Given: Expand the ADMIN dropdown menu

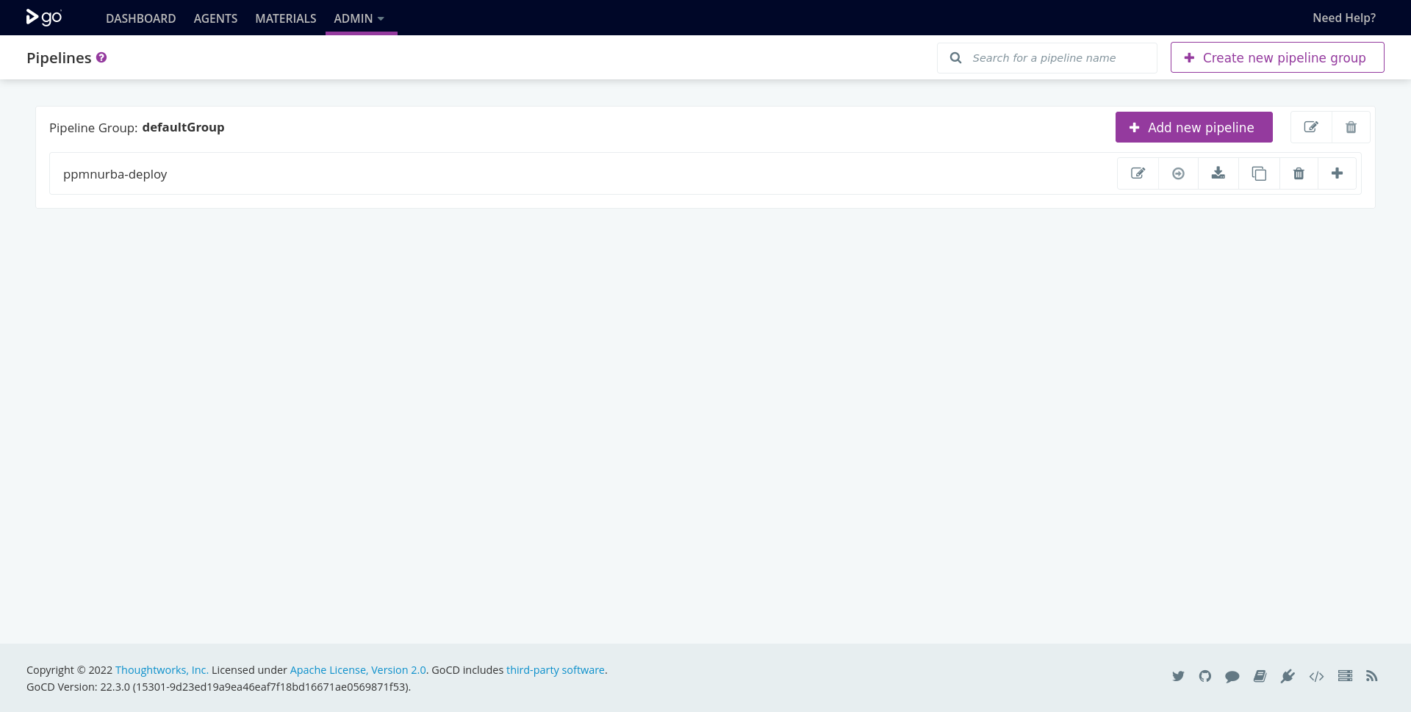Looking at the screenshot, I should click(x=359, y=18).
